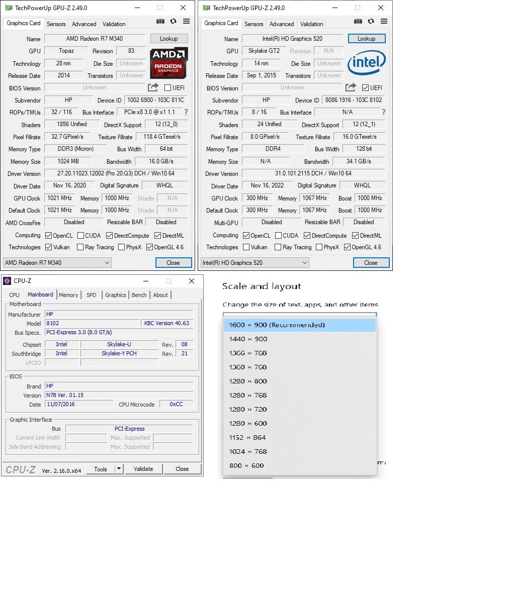Click the AMD Radeon Graphics logo
Screen dimensions: 511x591
pos(169,62)
